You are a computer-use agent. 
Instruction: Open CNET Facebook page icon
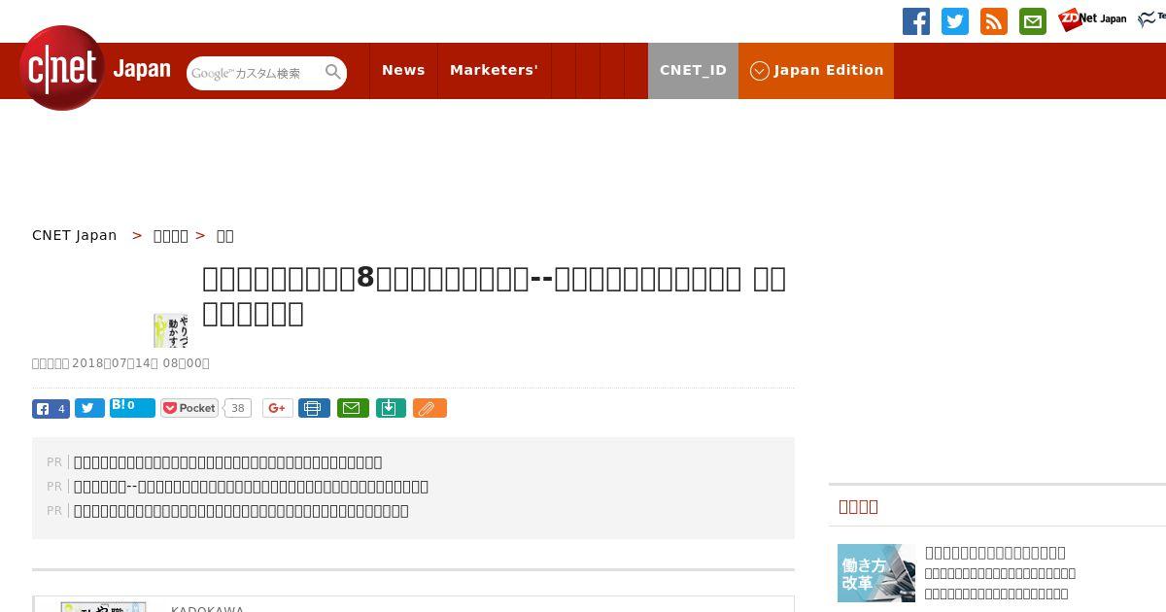[916, 21]
